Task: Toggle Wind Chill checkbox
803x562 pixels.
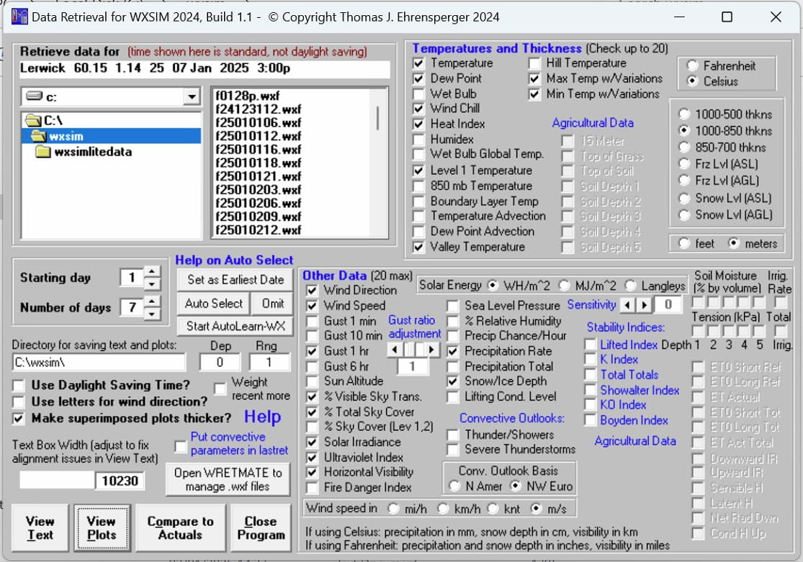Action: click(x=419, y=109)
